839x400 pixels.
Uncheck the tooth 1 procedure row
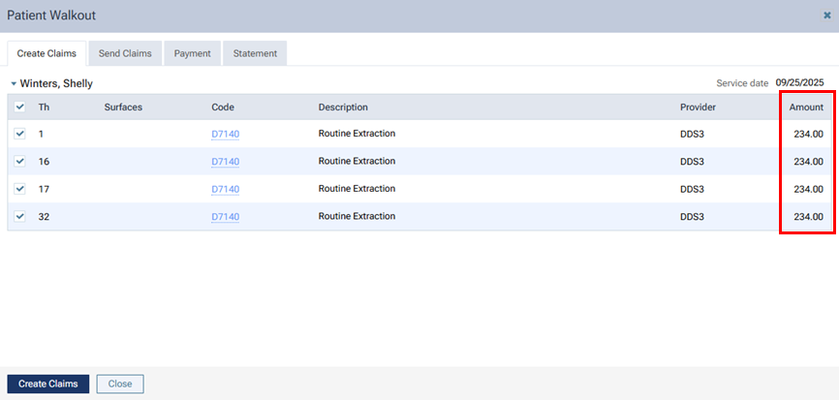click(20, 134)
